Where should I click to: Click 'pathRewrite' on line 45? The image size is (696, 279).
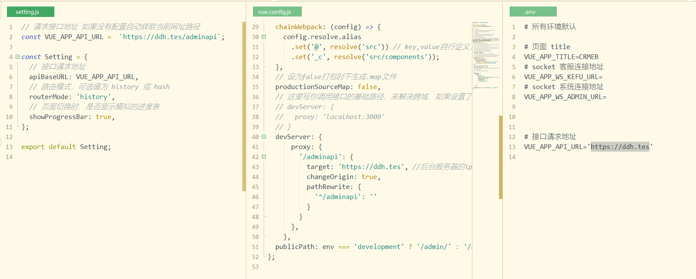pyautogui.click(x=328, y=187)
